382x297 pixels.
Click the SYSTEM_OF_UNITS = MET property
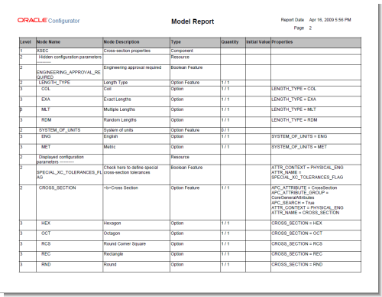(299, 147)
